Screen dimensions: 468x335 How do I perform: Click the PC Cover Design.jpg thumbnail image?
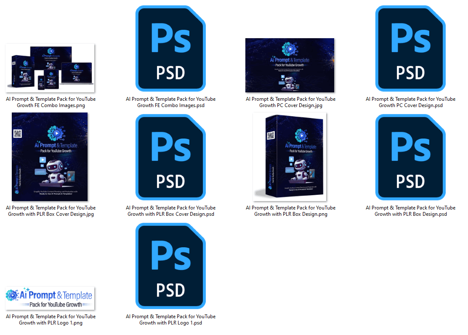point(290,65)
